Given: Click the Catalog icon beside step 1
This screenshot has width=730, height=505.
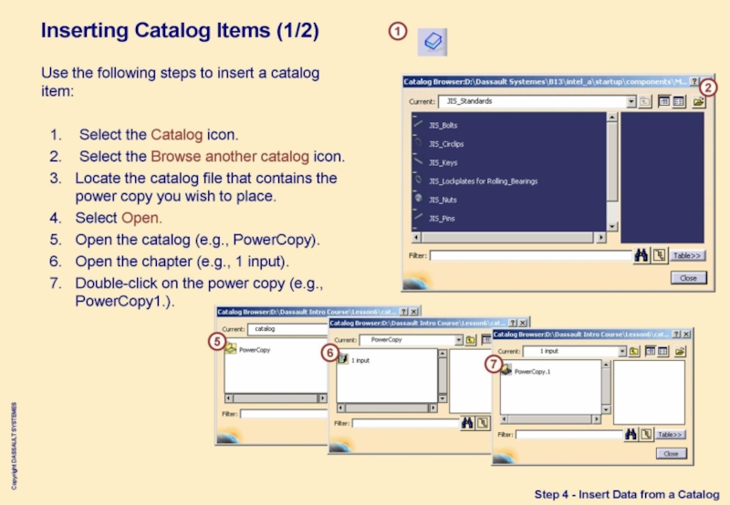Looking at the screenshot, I should (433, 41).
